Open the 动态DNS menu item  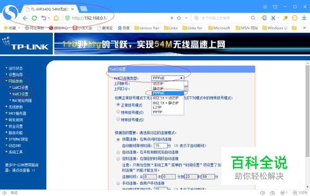15,146
